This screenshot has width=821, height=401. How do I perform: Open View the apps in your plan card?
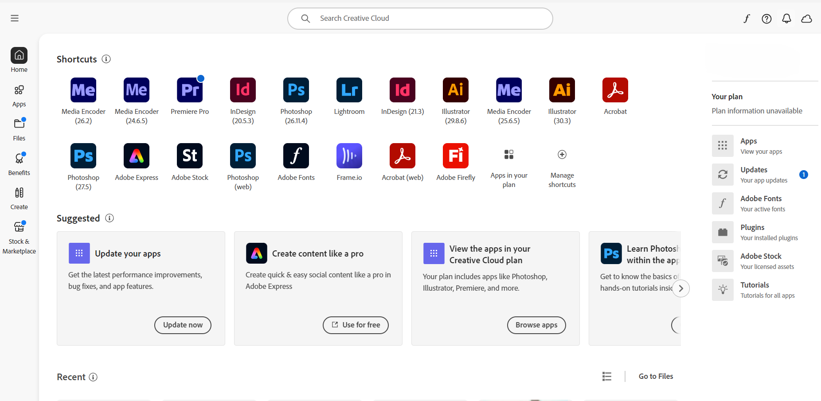click(x=496, y=288)
